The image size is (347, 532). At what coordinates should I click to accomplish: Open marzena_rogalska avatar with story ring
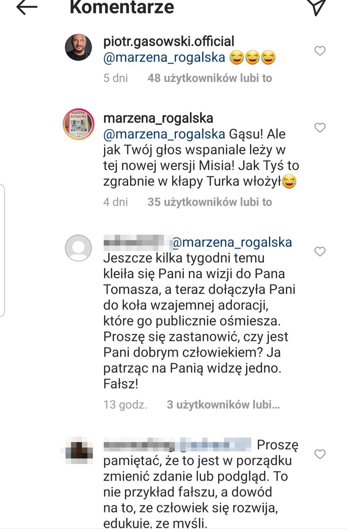pos(78,124)
